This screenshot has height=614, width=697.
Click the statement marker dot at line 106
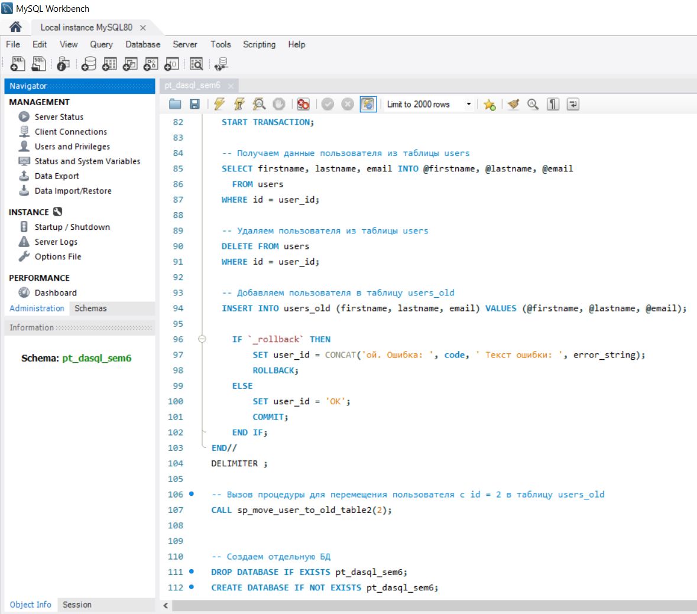click(x=192, y=493)
